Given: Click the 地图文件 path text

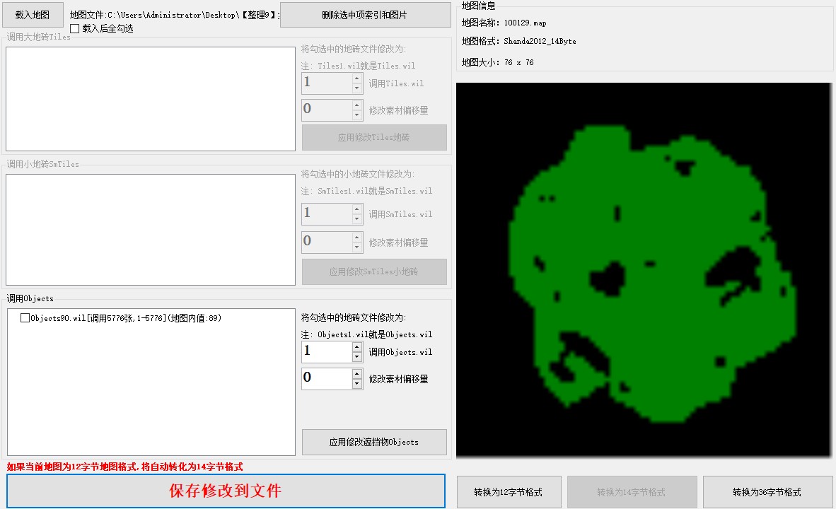Looking at the screenshot, I should pyautogui.click(x=173, y=14).
